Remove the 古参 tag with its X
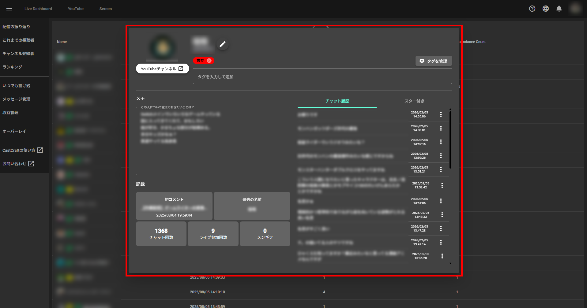The width and height of the screenshot is (587, 308). coord(209,61)
